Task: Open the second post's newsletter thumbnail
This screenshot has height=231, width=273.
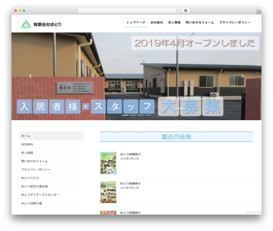Action: click(108, 192)
